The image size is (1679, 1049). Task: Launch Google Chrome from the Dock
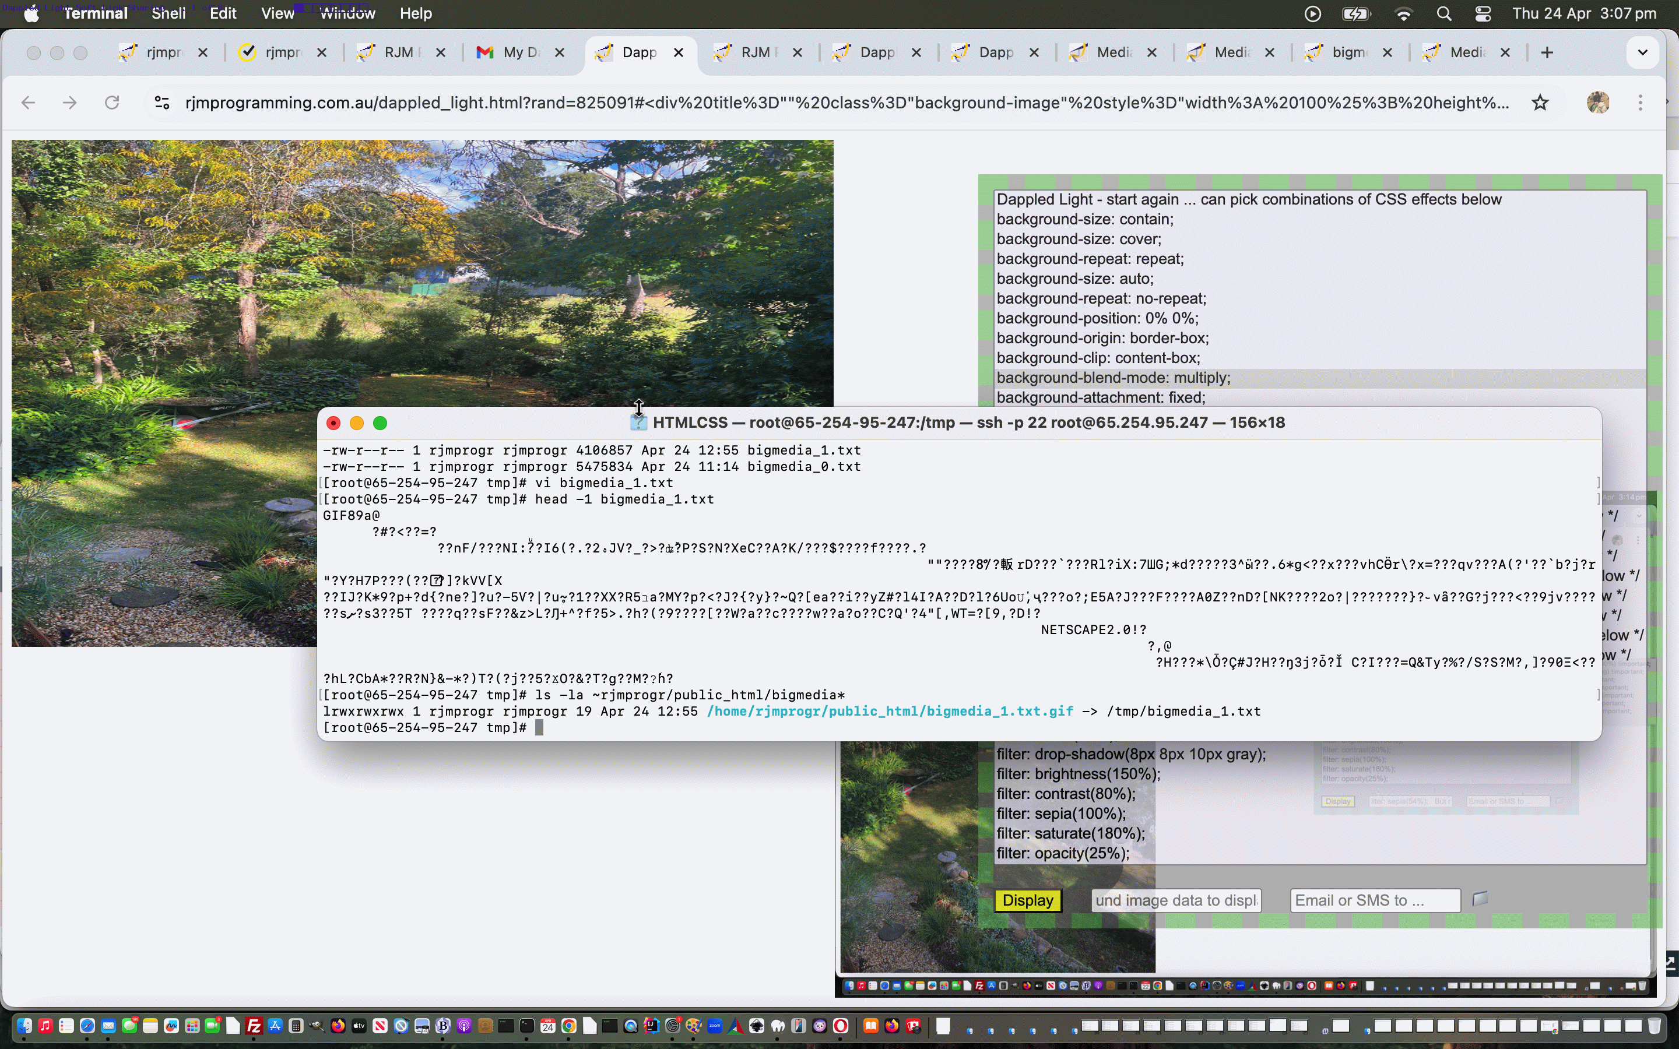(568, 1026)
